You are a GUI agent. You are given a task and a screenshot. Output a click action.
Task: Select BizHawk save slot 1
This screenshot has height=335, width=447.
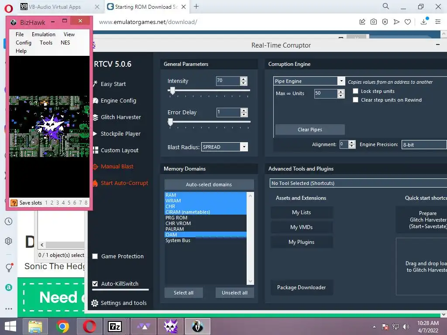coord(46,202)
